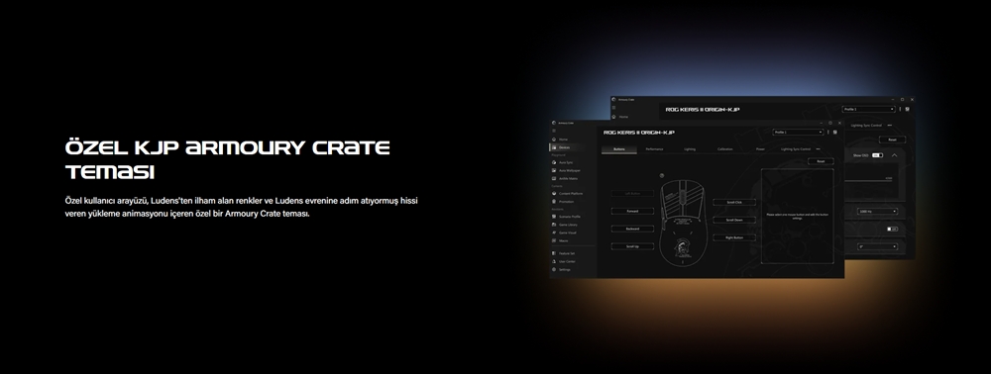Open Lighting Sync Control tab in front window
This screenshot has width=991, height=374.
coord(796,149)
